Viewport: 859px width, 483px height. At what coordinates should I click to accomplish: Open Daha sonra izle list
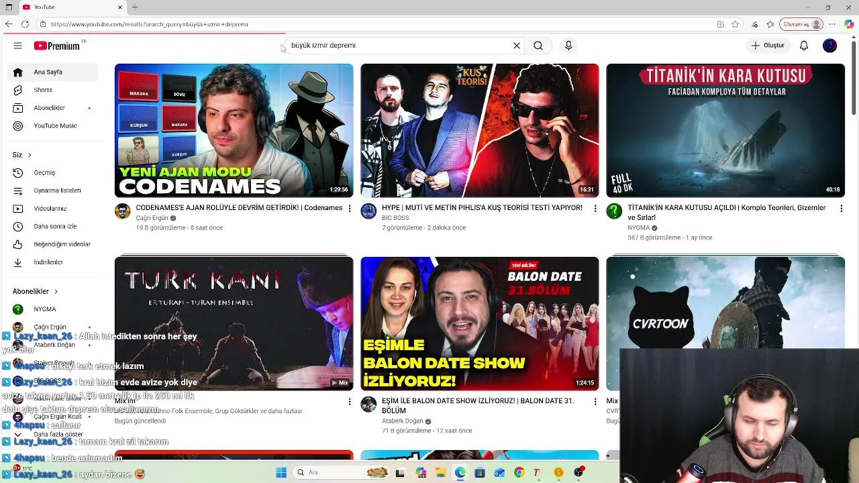[55, 226]
